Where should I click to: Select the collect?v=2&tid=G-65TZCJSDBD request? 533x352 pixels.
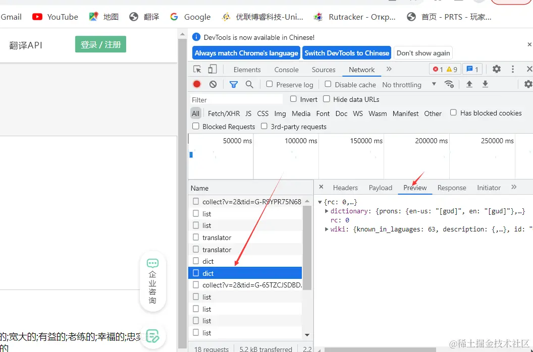click(245, 285)
